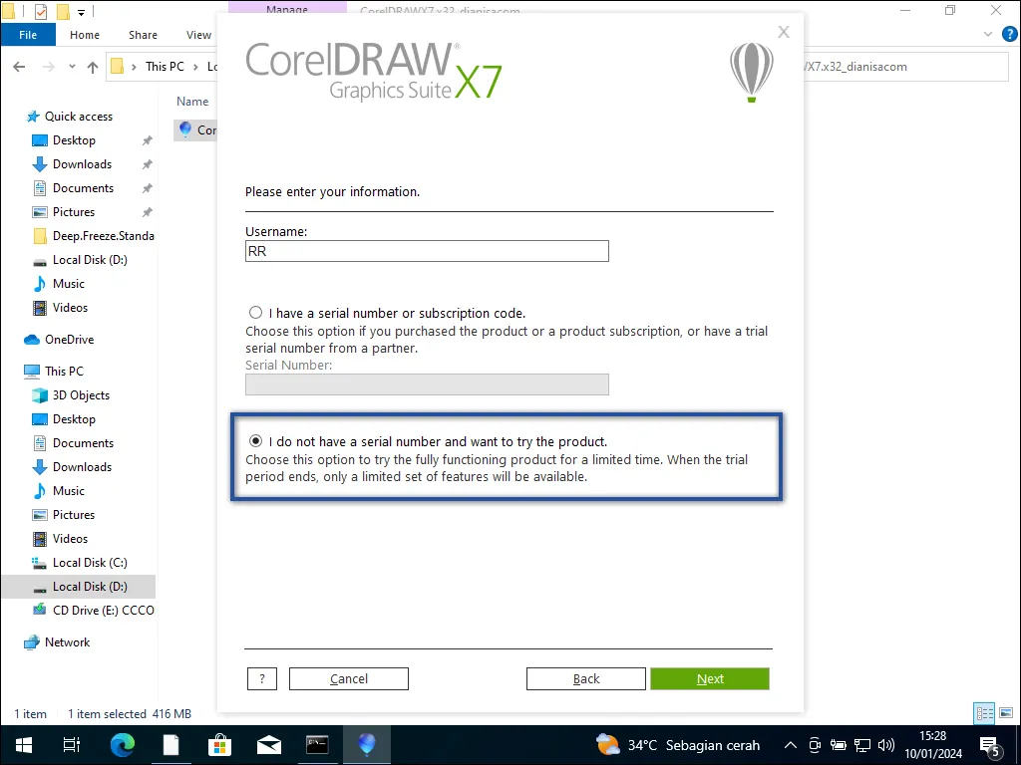Open the File menu in Explorer
Image resolution: width=1021 pixels, height=765 pixels.
(28, 35)
